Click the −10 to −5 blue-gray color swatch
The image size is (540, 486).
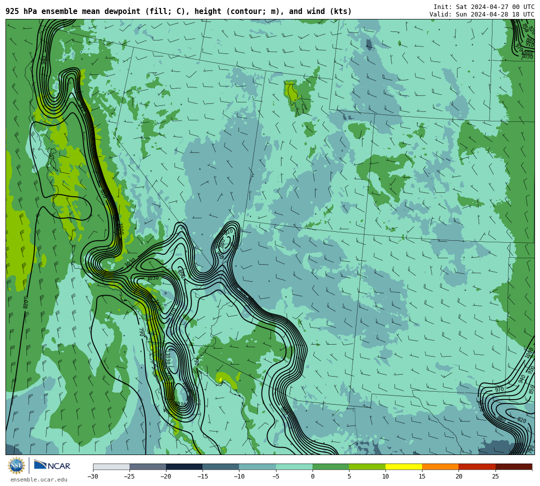(257, 467)
